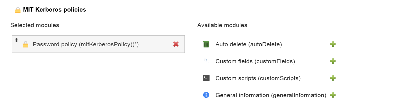This screenshot has width=398, height=111.
Task: Add the General information module
Action: (333, 95)
